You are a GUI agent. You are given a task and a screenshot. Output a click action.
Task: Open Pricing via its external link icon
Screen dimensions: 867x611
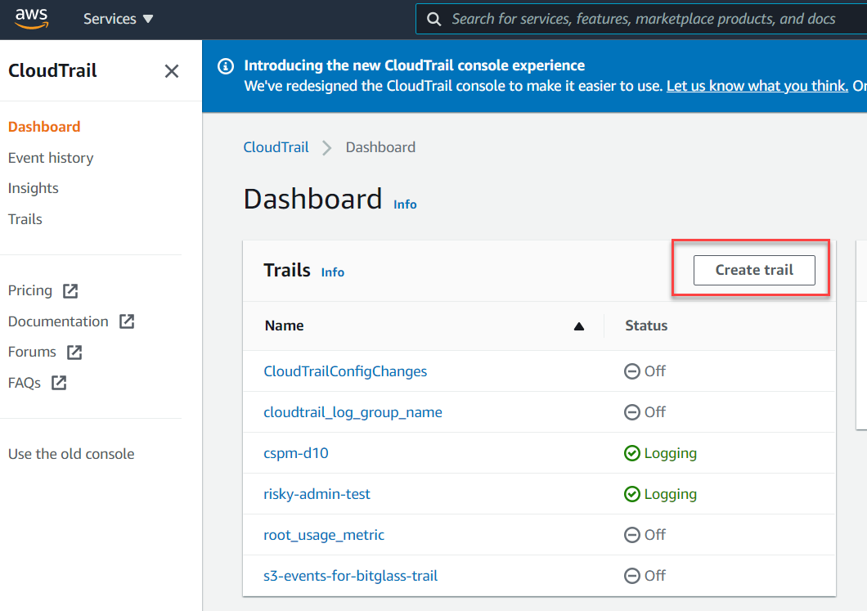pyautogui.click(x=69, y=290)
